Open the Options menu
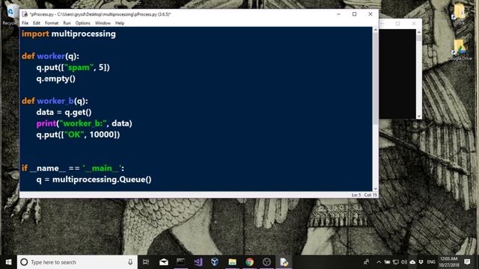 pos(83,23)
